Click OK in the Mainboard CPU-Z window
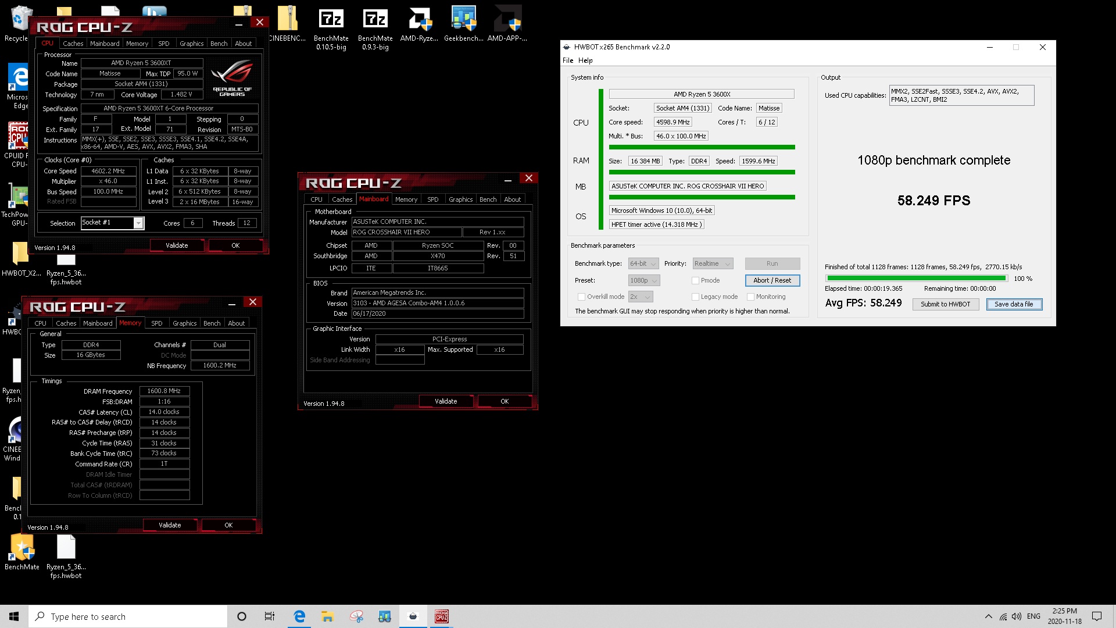This screenshot has height=628, width=1116. pyautogui.click(x=504, y=401)
